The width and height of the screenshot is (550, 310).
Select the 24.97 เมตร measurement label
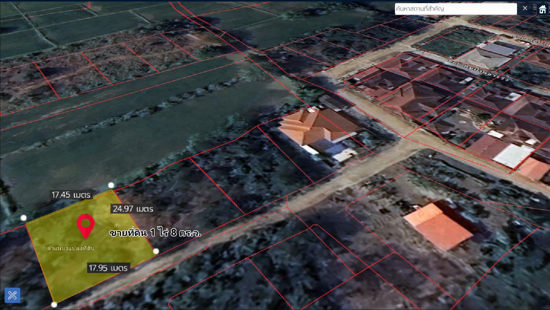click(x=133, y=209)
